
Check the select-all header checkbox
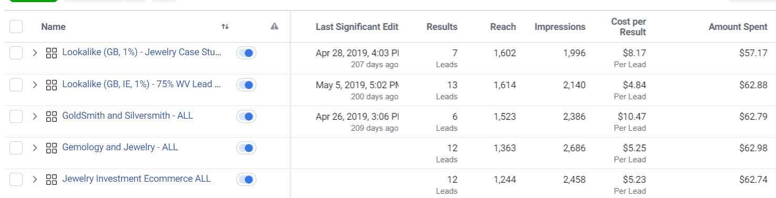click(16, 26)
